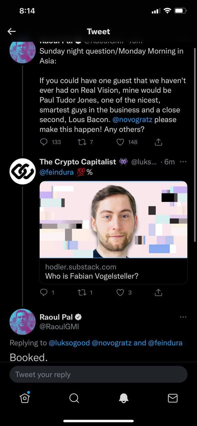Open the Search tab
This screenshot has height=426, width=197.
coord(74,398)
